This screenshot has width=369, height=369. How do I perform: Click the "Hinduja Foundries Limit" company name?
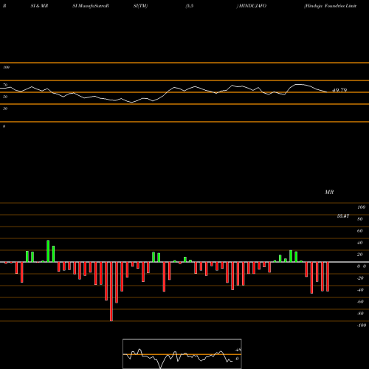[x=331, y=6]
